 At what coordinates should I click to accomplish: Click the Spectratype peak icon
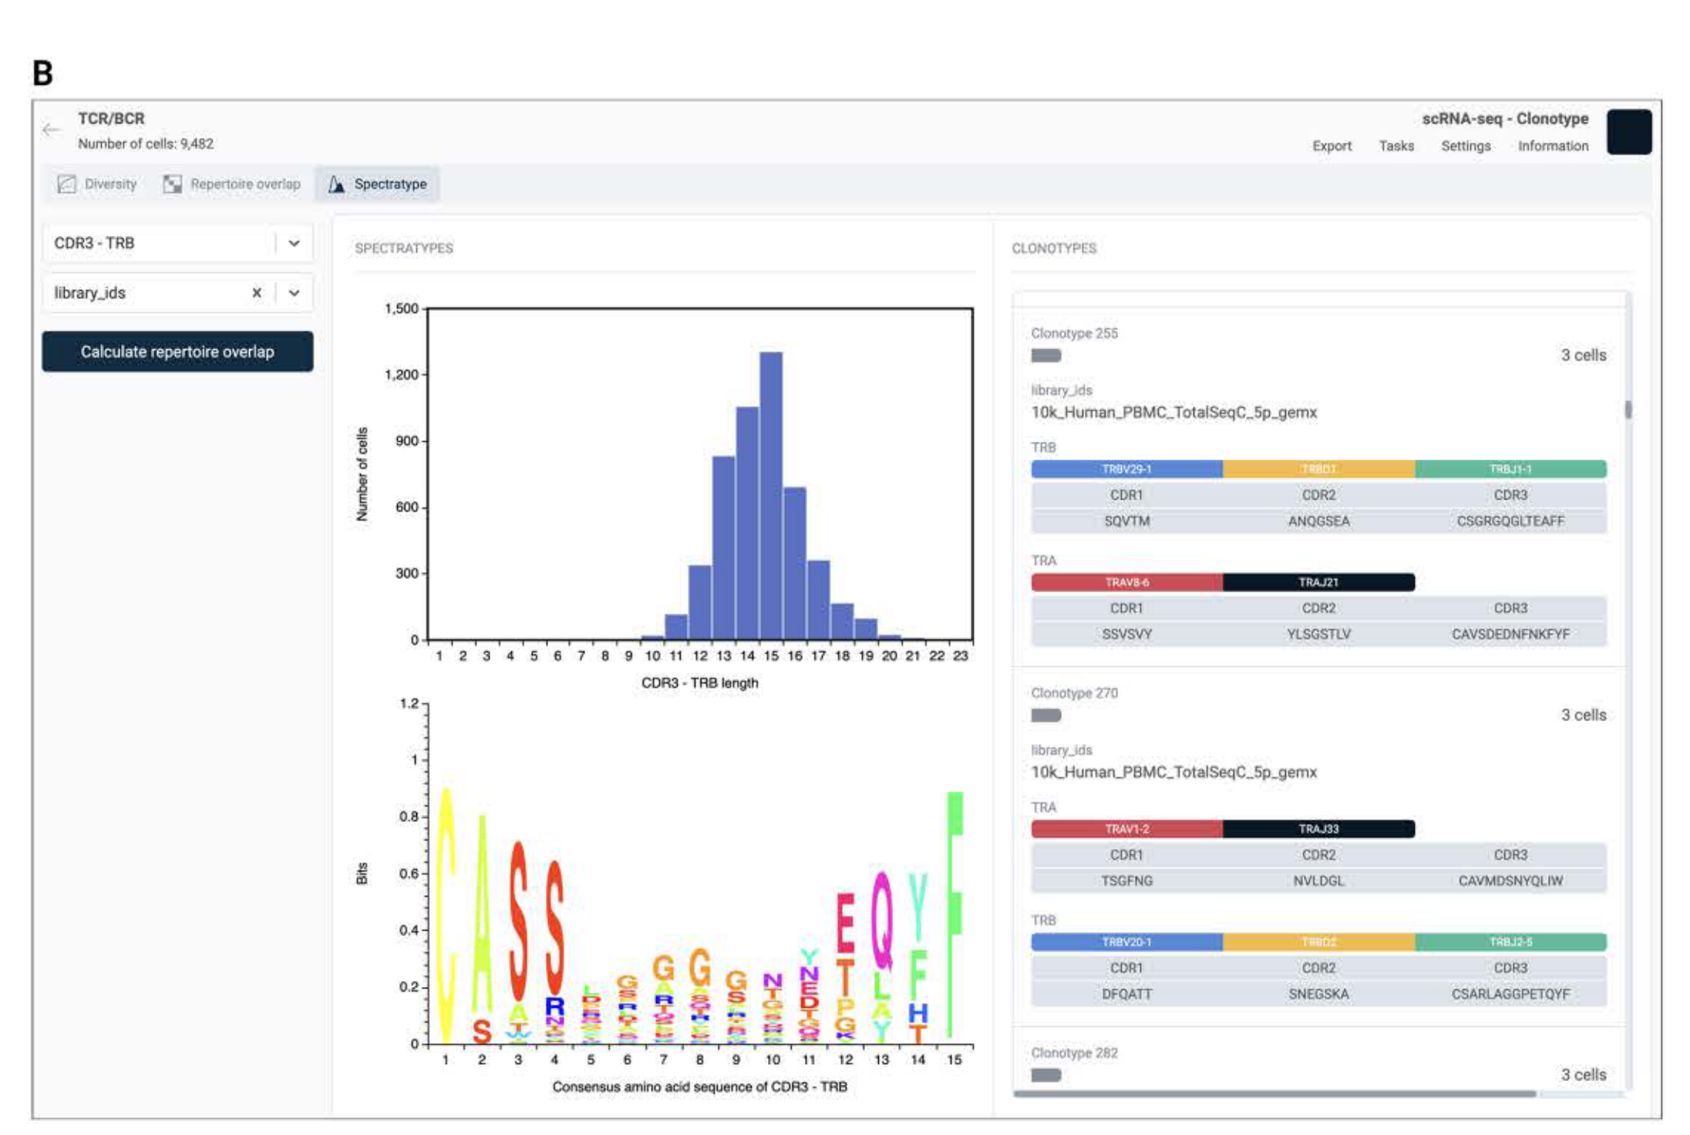[x=336, y=184]
